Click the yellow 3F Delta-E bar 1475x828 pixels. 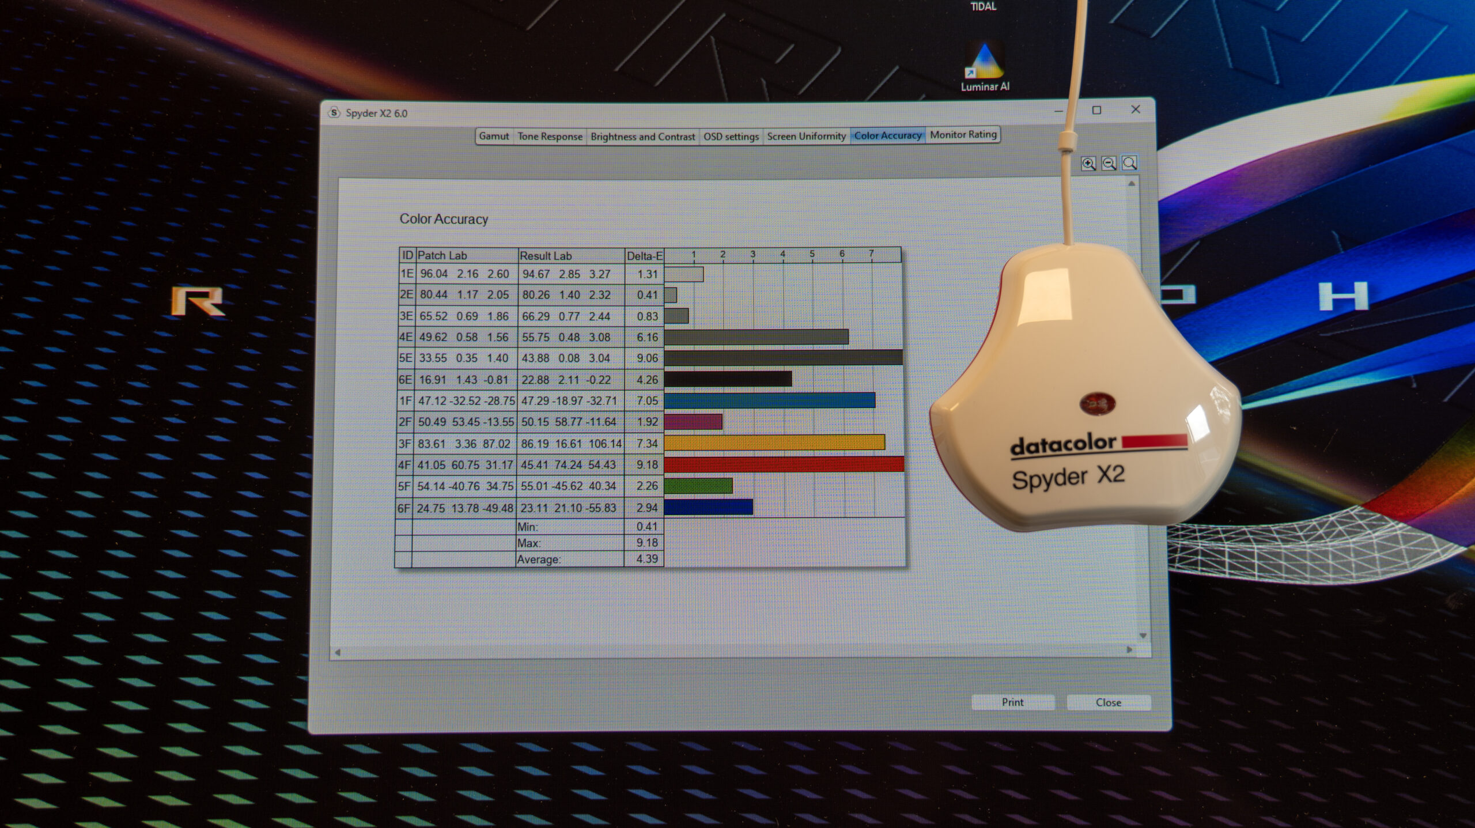pos(774,443)
